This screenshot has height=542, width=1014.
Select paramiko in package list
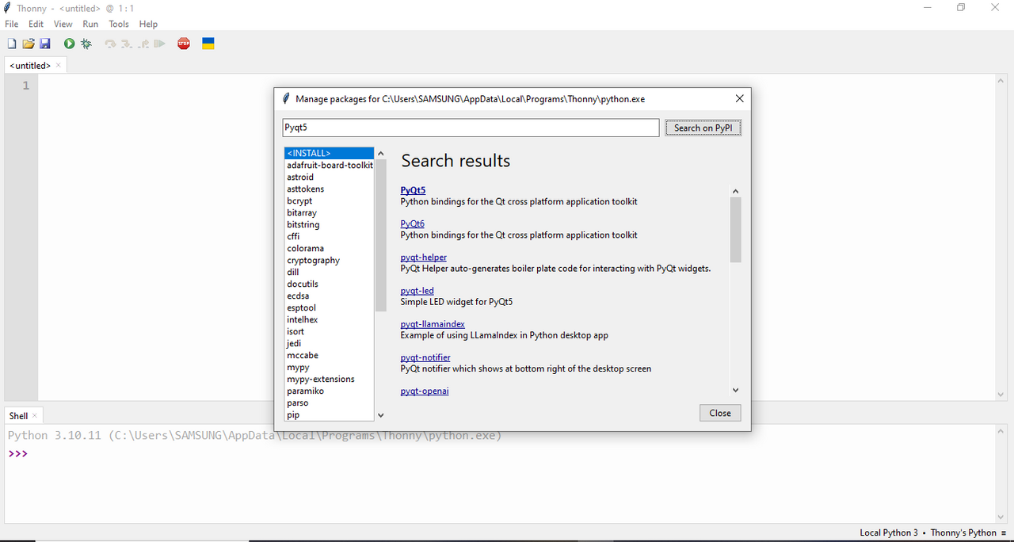click(329, 391)
